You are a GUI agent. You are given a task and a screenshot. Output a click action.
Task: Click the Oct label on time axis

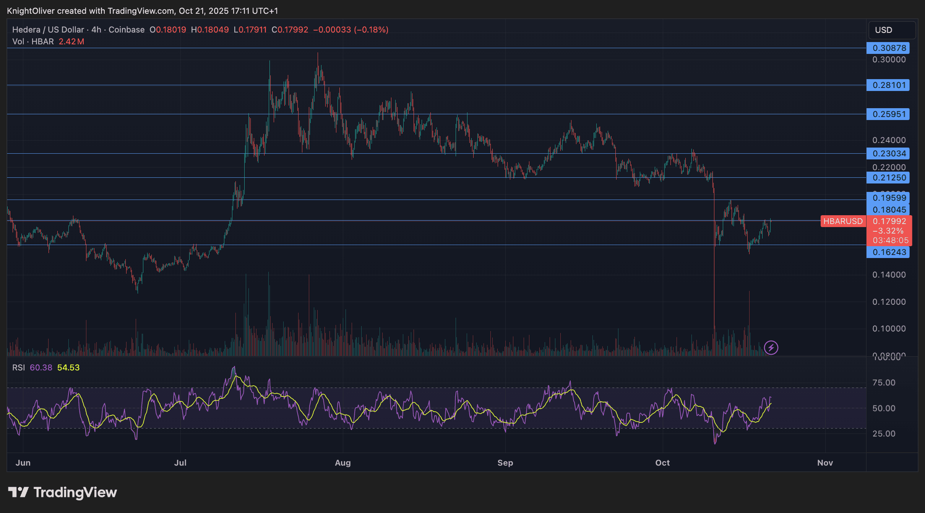[x=662, y=463]
